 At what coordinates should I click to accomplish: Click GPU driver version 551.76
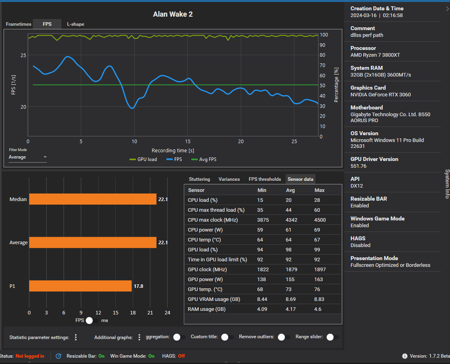(358, 166)
